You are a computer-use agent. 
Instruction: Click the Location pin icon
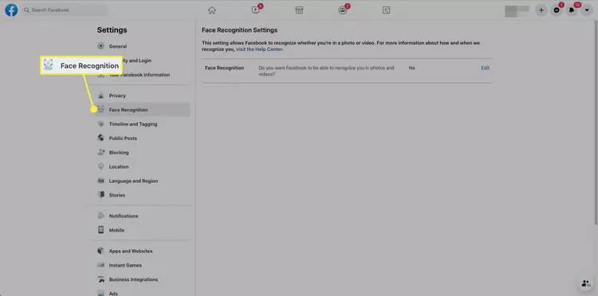pos(100,166)
